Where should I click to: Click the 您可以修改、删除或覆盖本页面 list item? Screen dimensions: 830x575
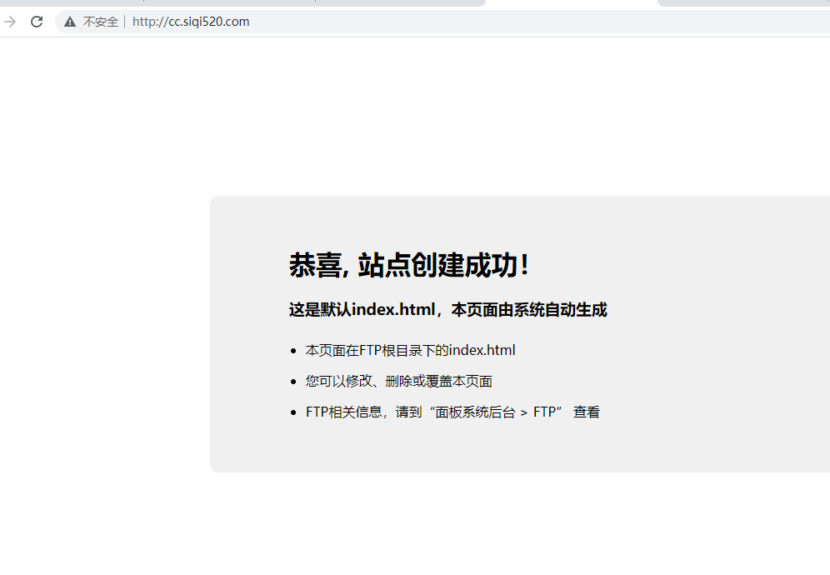coord(398,382)
